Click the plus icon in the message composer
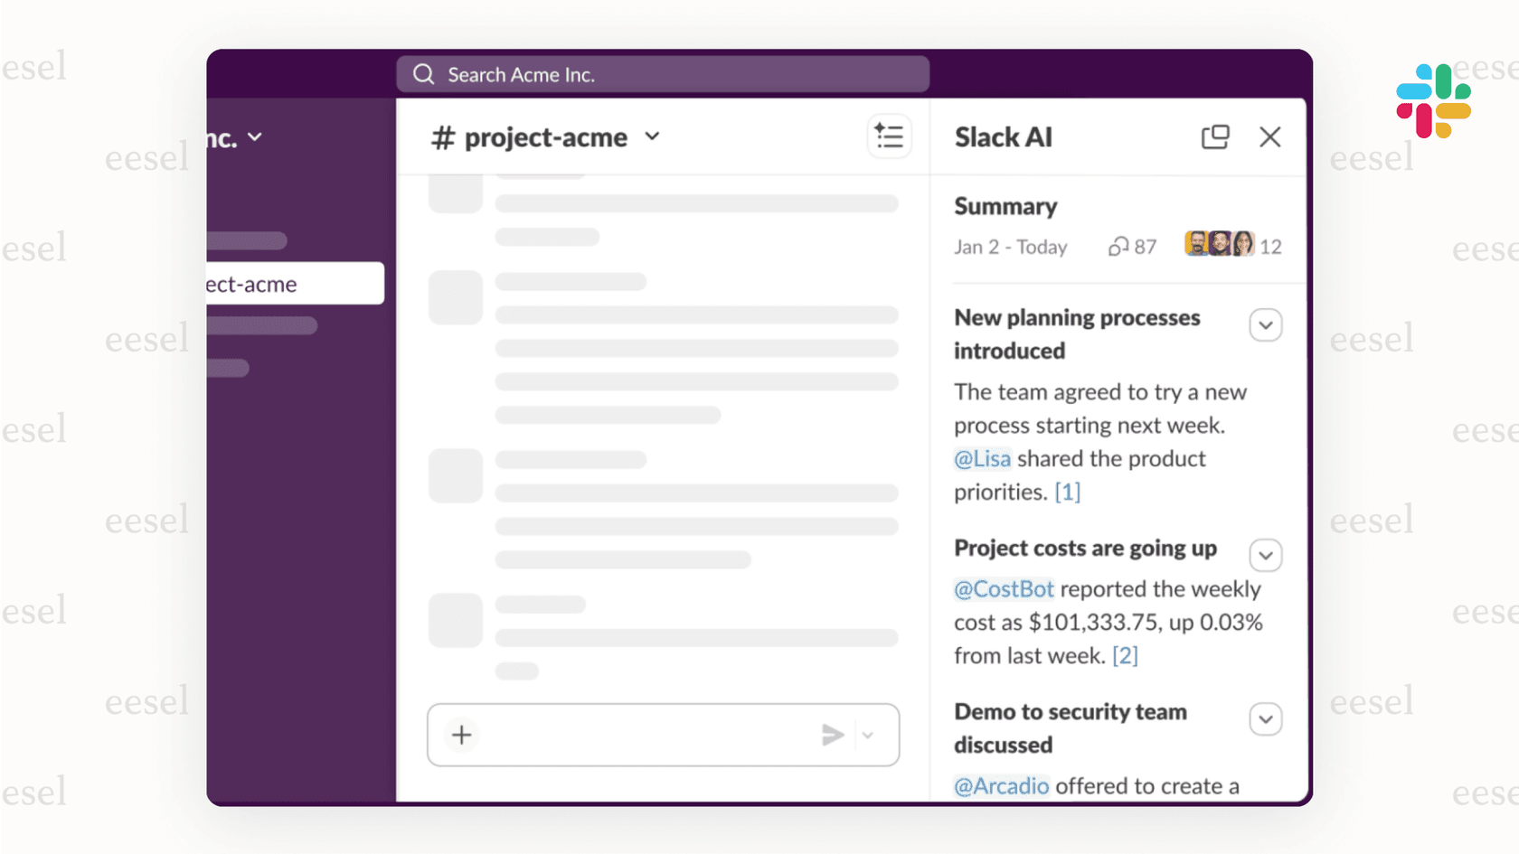Viewport: 1519px width, 854px height. pyautogui.click(x=460, y=735)
